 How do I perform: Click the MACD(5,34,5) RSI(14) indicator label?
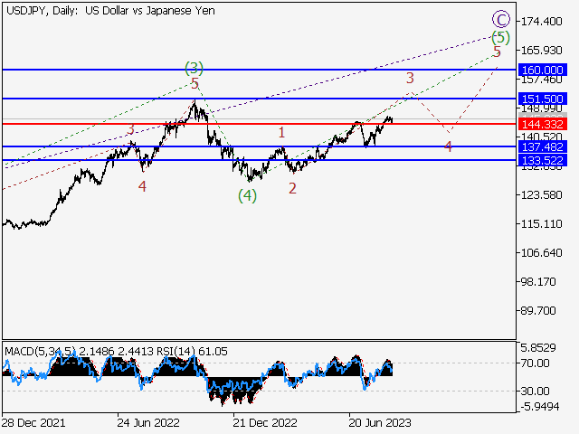tap(116, 352)
